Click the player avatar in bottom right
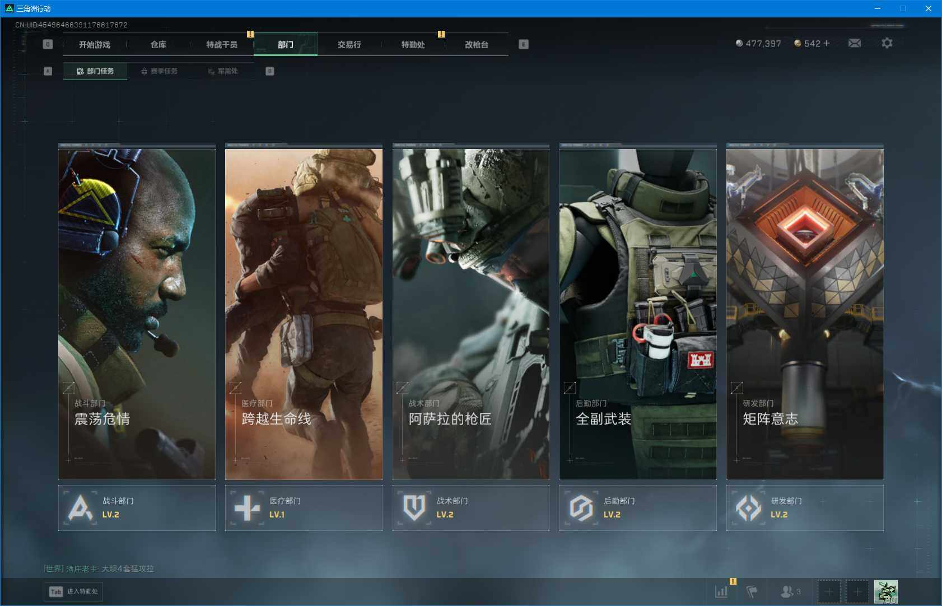 (x=885, y=591)
